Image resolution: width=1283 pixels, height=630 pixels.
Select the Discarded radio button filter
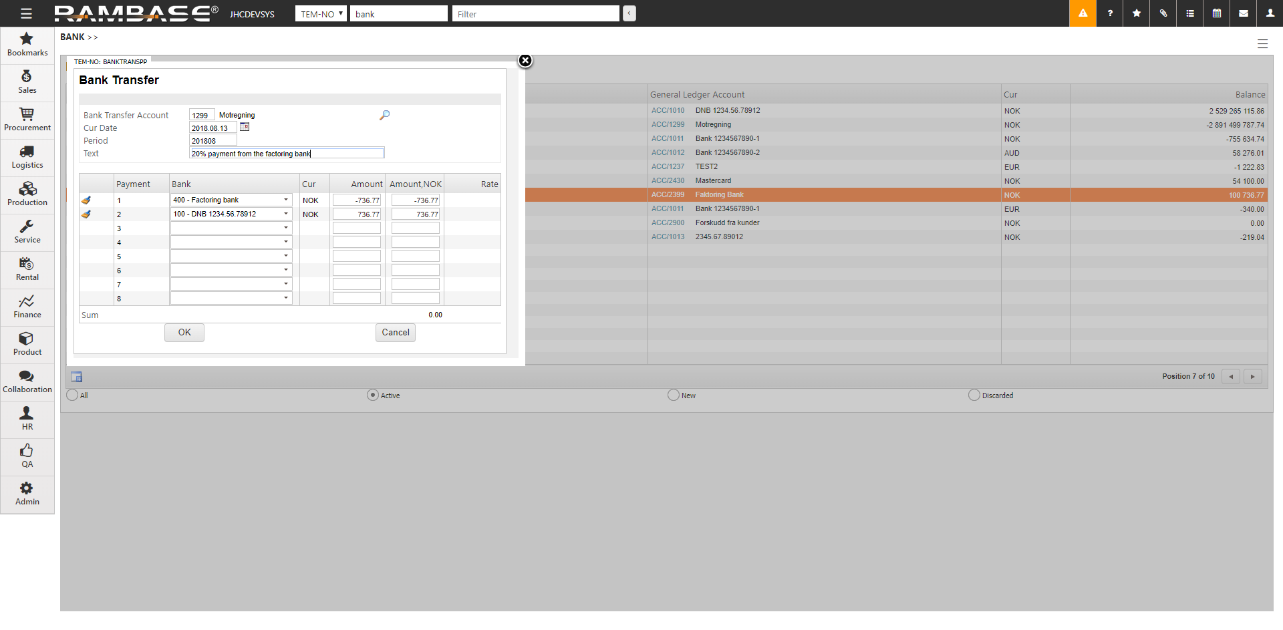974,395
